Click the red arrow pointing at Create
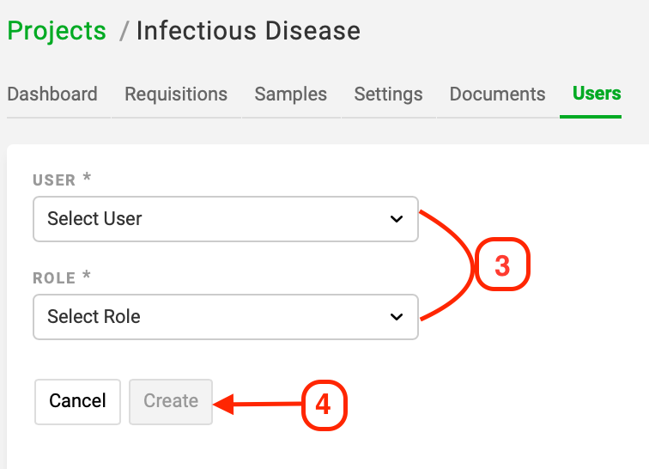The image size is (649, 469). (x=258, y=404)
